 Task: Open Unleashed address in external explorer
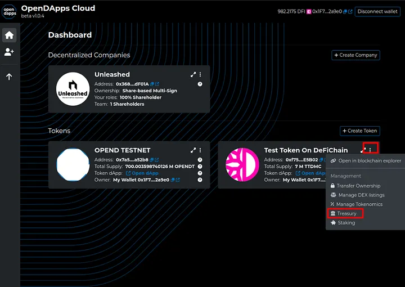click(x=157, y=84)
